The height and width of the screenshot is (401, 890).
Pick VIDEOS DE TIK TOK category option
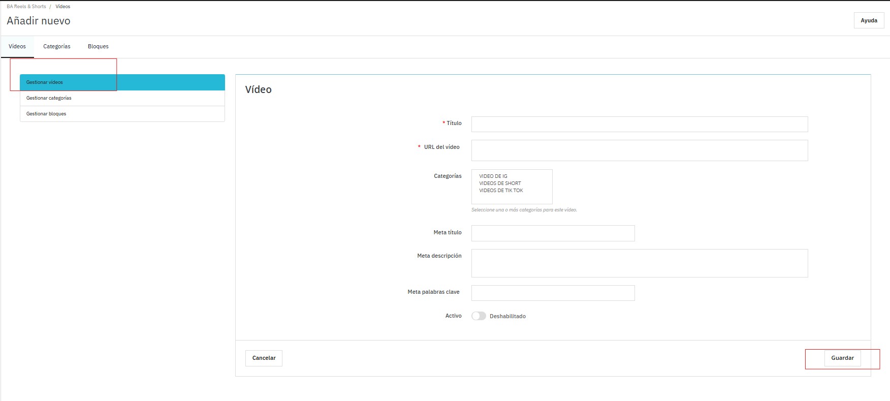[x=501, y=191]
